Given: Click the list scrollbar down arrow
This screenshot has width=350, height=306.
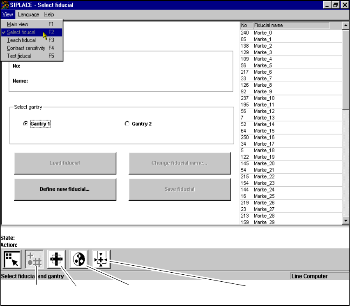Looking at the screenshot, I should tap(345, 220).
